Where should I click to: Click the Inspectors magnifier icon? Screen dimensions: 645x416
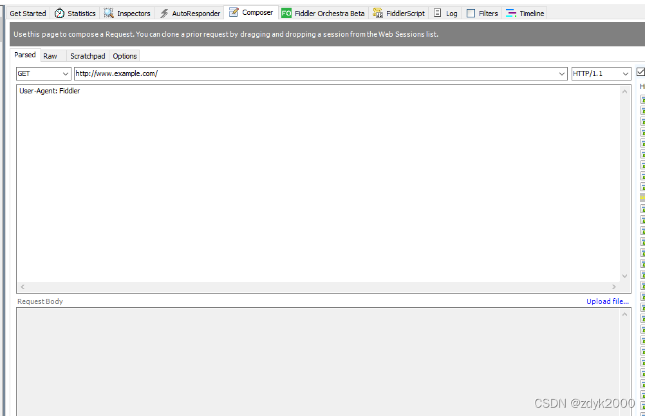coord(109,13)
